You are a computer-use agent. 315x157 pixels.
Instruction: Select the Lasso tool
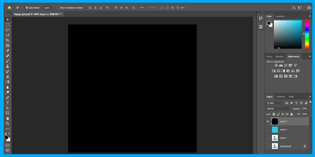pos(7,30)
